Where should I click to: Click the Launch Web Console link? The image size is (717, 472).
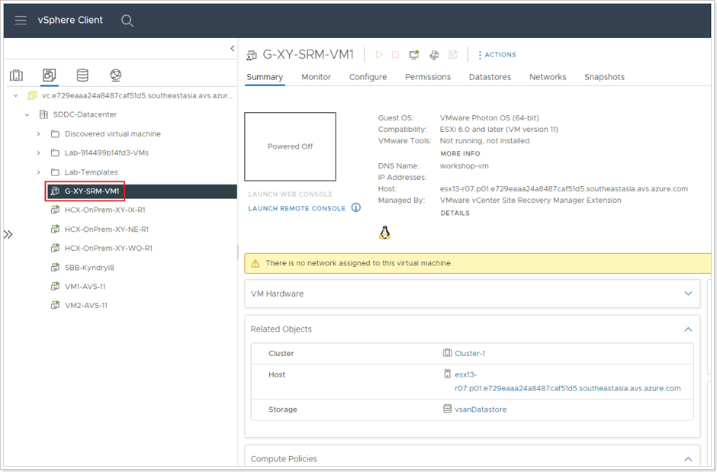pyautogui.click(x=291, y=194)
